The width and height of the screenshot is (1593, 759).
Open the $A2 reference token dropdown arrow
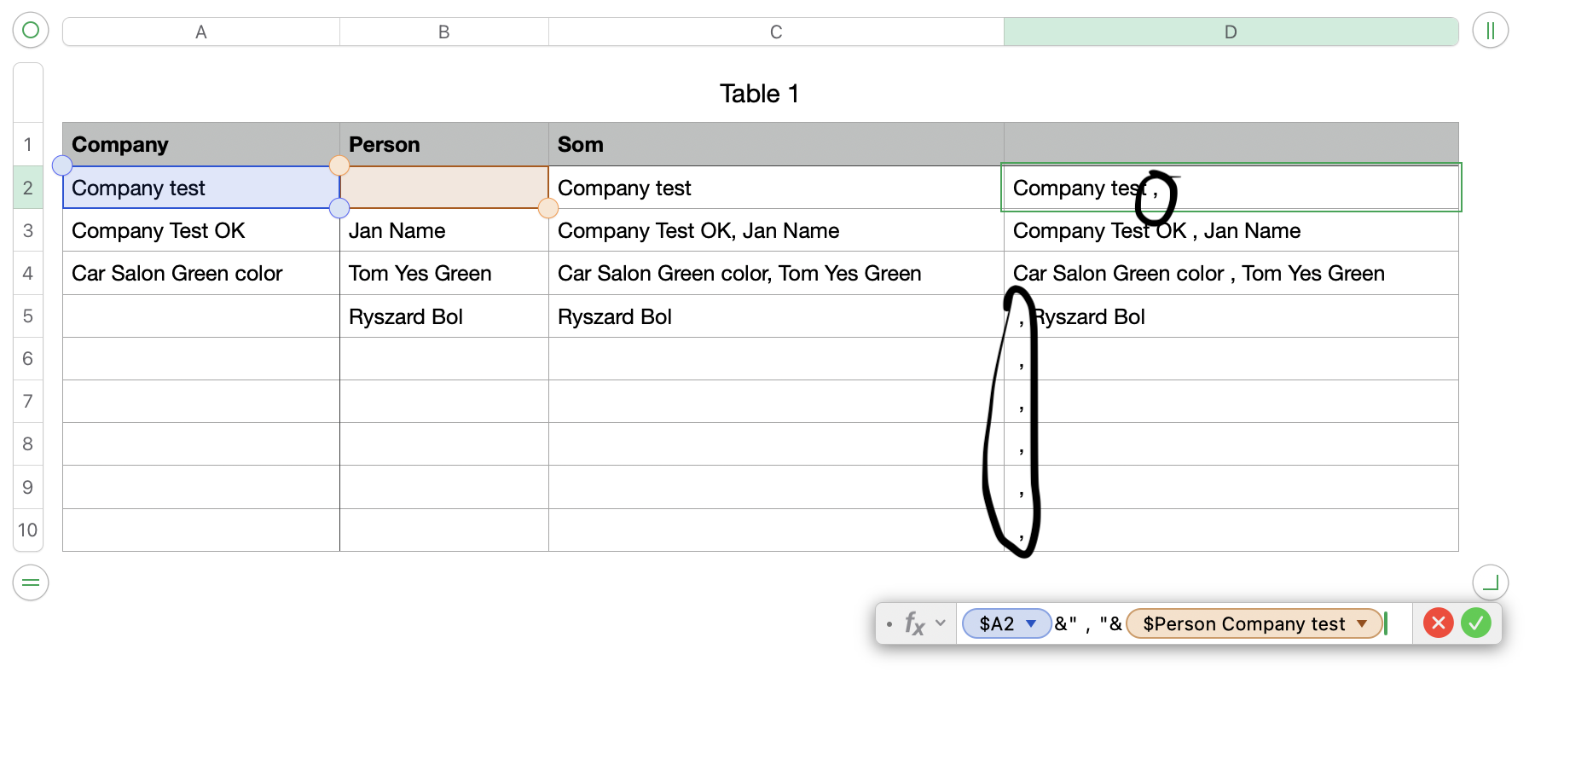click(x=1031, y=623)
